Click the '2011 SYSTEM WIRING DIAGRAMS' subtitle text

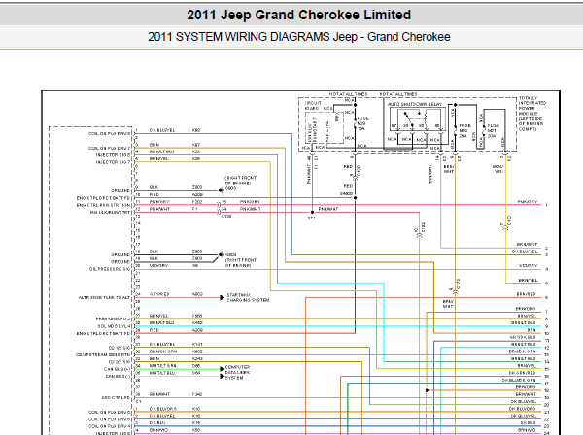(238, 37)
